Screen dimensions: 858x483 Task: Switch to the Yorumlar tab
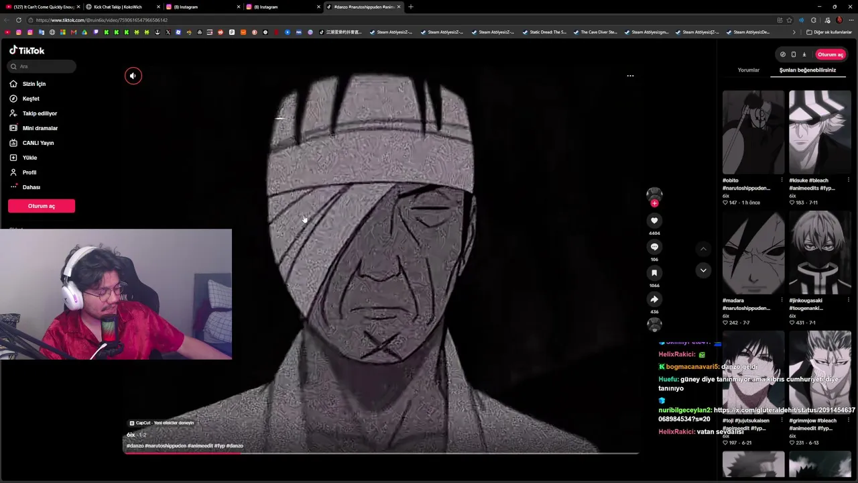[x=749, y=70]
